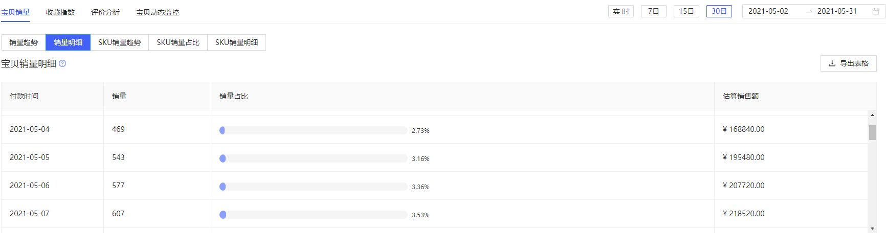Show the 销量趋势 sub-tab
Screen dimensions: 886x251
point(24,42)
